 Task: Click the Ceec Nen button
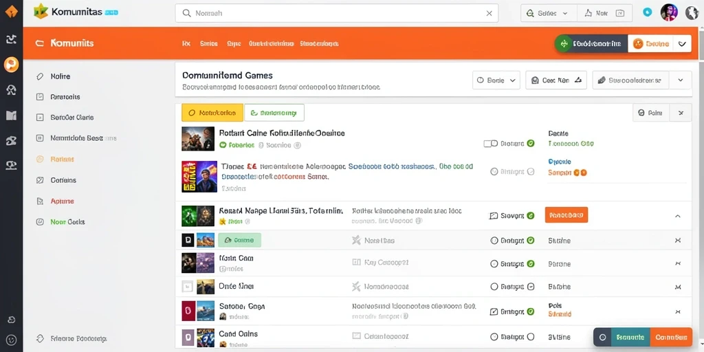point(555,80)
